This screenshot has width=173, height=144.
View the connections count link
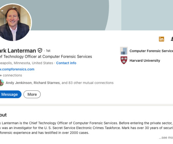click(x=11, y=75)
